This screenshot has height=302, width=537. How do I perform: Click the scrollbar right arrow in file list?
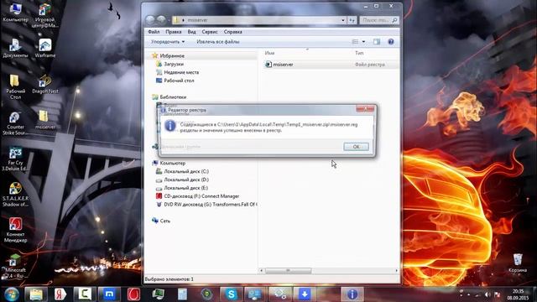tap(397, 270)
